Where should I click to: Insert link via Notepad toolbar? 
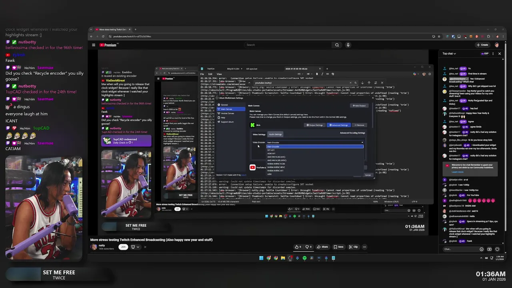(x=328, y=74)
